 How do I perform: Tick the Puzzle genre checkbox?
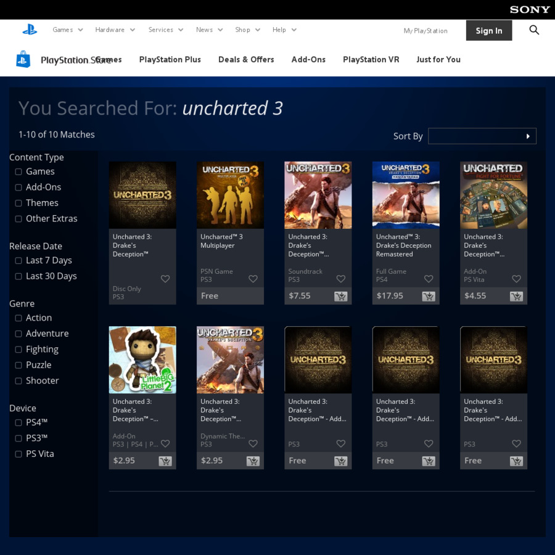pyautogui.click(x=18, y=365)
